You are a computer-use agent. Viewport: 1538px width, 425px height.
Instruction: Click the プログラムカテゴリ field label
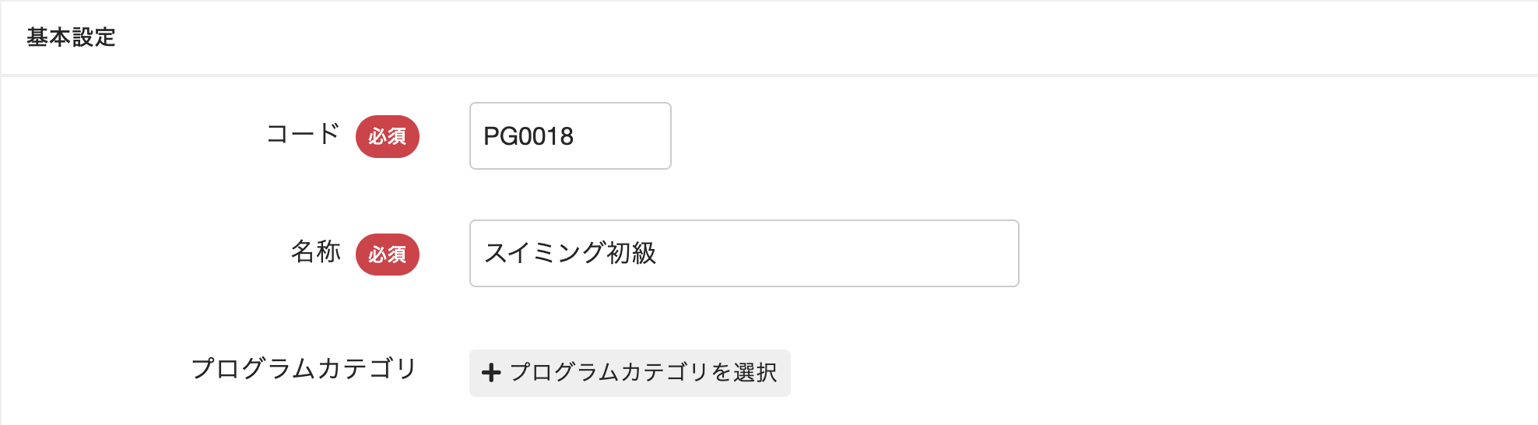coord(304,368)
